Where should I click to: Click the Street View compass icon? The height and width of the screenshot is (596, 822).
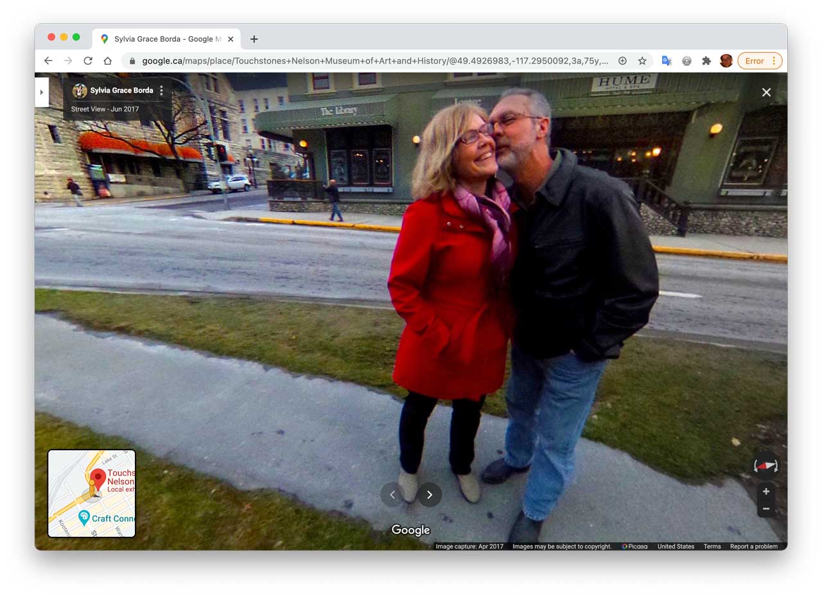(765, 466)
